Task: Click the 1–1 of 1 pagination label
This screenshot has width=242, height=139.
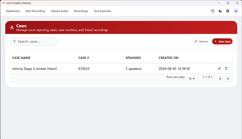Action: (207, 77)
